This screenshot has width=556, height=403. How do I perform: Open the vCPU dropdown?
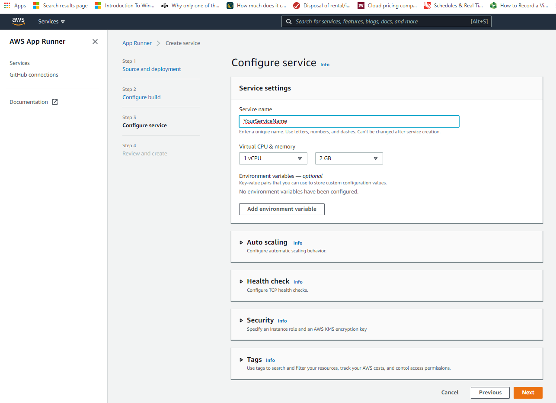[x=273, y=158]
